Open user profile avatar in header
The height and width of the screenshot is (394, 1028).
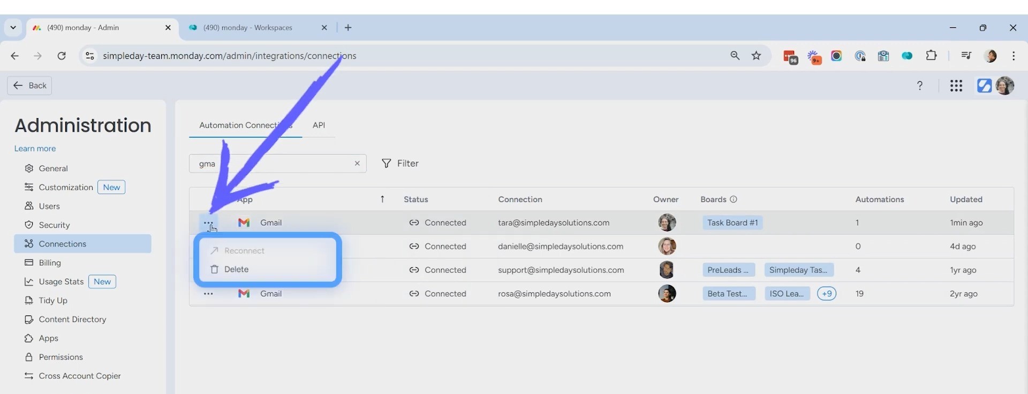click(x=1005, y=86)
